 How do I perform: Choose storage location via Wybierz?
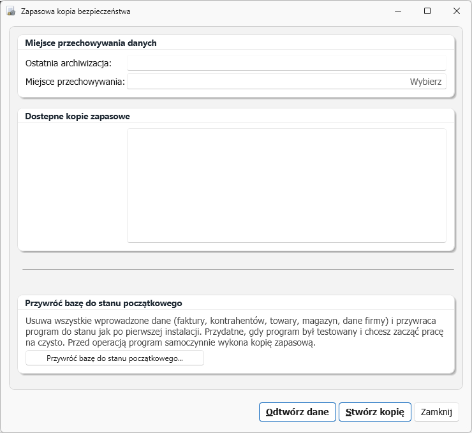(425, 82)
